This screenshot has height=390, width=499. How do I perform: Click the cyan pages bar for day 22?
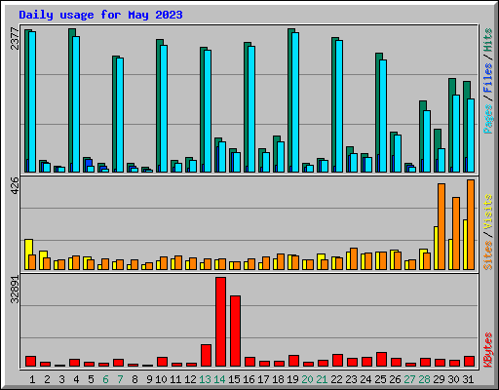point(339,106)
